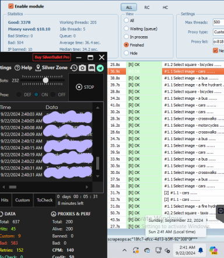Set proxies mode to ON
Screen dimensions: 224x258
tap(36, 95)
